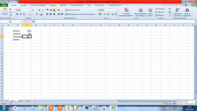Select cell with Высота text
197x111 pixels.
[18, 31]
